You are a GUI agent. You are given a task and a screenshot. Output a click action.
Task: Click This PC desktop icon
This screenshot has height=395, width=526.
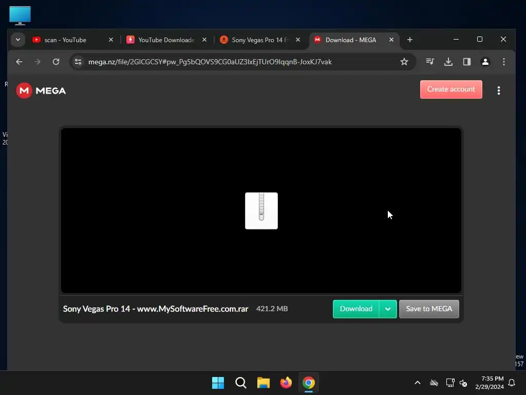(20, 15)
